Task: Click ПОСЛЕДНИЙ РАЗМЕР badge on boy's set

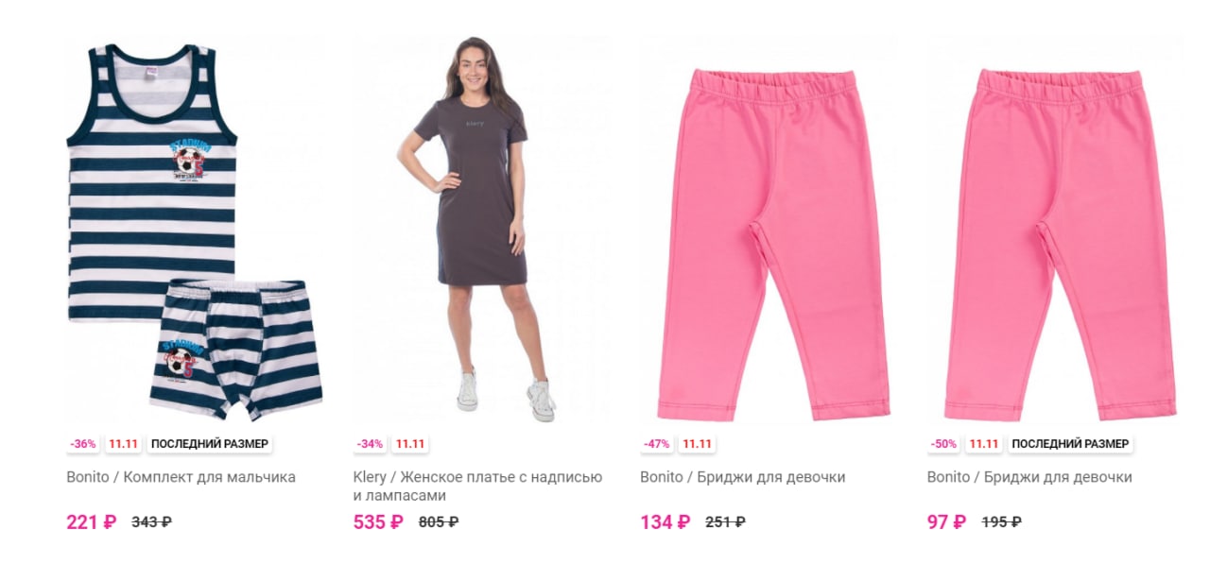Action: pyautogui.click(x=210, y=444)
